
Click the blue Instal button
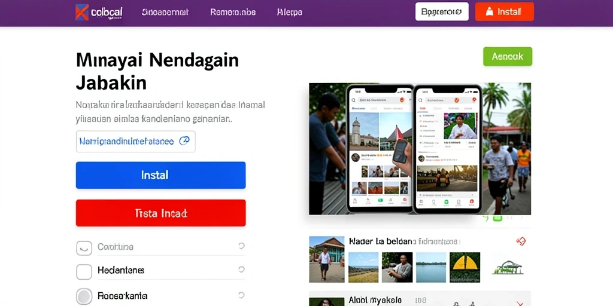(160, 175)
